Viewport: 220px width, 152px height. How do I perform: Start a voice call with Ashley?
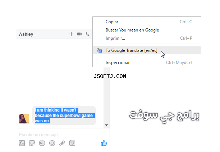pyautogui.click(x=88, y=34)
